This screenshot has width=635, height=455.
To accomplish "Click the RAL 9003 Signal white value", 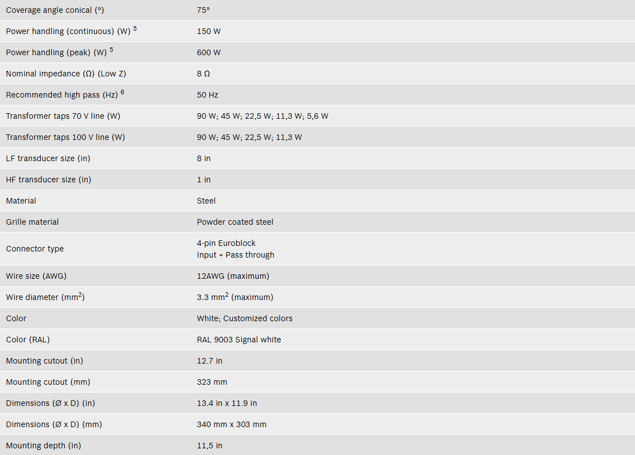I will coord(239,340).
